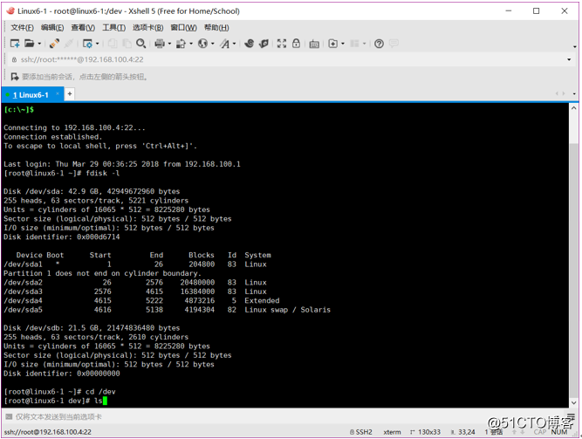This screenshot has width=582, height=439.
Task: Expand the Color scheme dropdown arrow
Action: pyautogui.click(x=191, y=44)
